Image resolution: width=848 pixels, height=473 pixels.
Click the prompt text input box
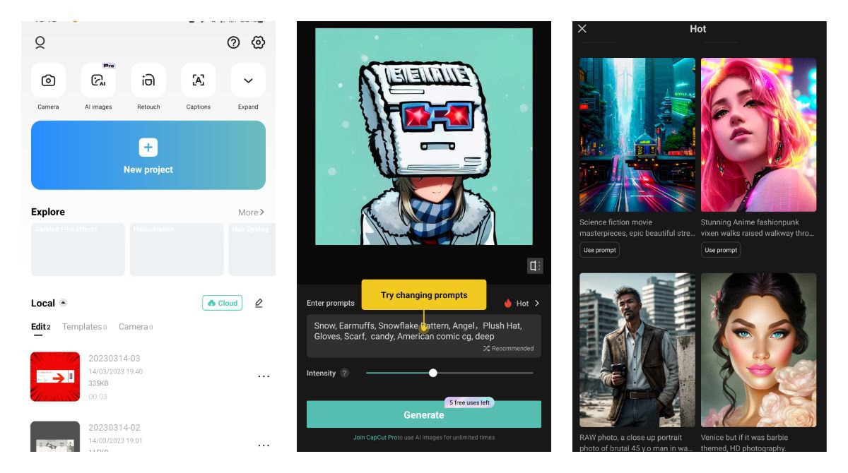pos(424,336)
